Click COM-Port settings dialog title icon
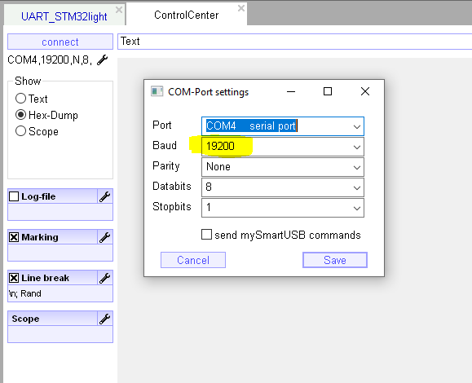Screen dimensions: 472x383 point(157,91)
